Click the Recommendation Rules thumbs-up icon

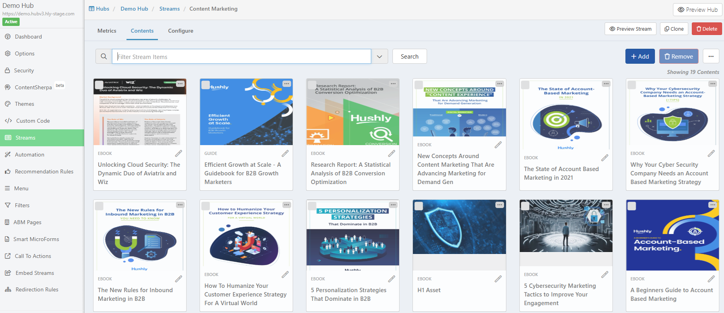(7, 171)
